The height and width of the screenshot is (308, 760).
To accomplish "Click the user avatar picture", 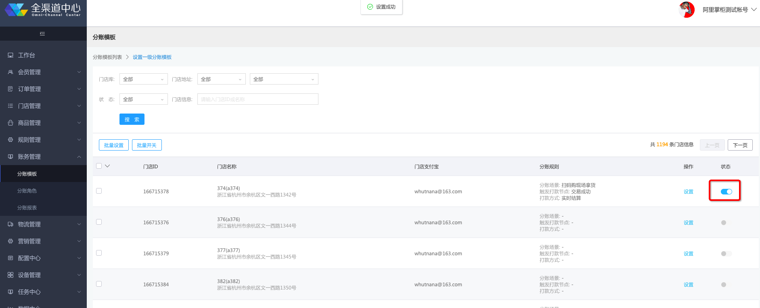I will [687, 10].
